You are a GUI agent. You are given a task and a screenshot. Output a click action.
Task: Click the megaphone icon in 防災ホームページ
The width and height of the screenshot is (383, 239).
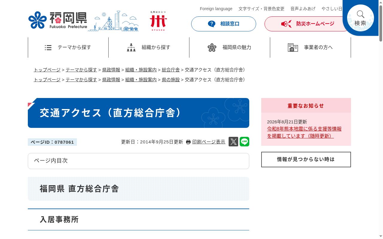[x=286, y=24]
